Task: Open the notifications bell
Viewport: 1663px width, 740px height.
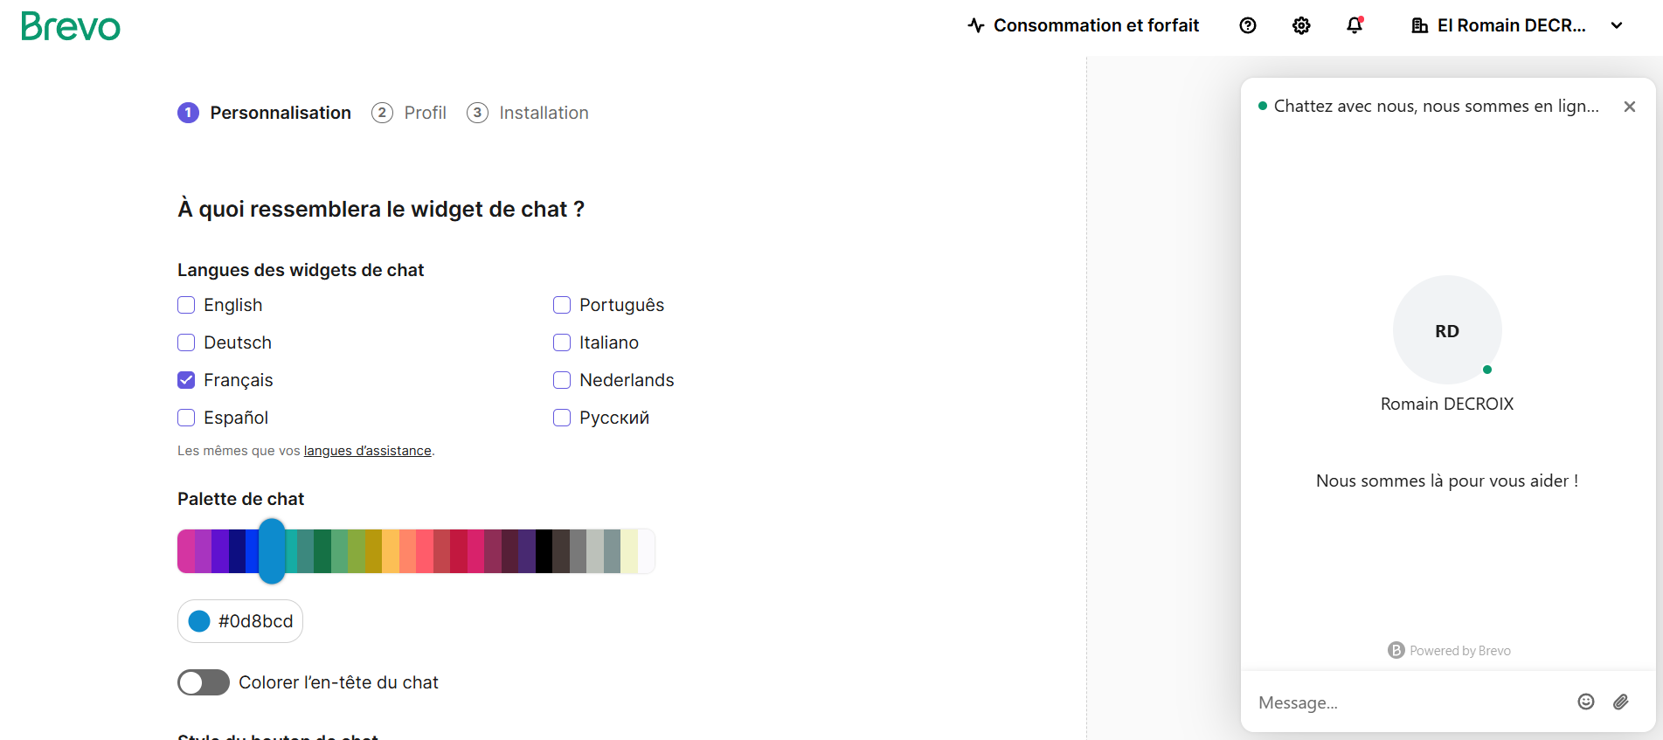Action: 1355,25
